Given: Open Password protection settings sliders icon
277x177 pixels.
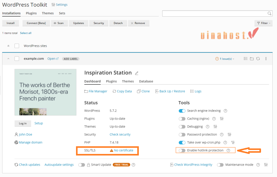Looking at the screenshot, I should click(x=229, y=135).
